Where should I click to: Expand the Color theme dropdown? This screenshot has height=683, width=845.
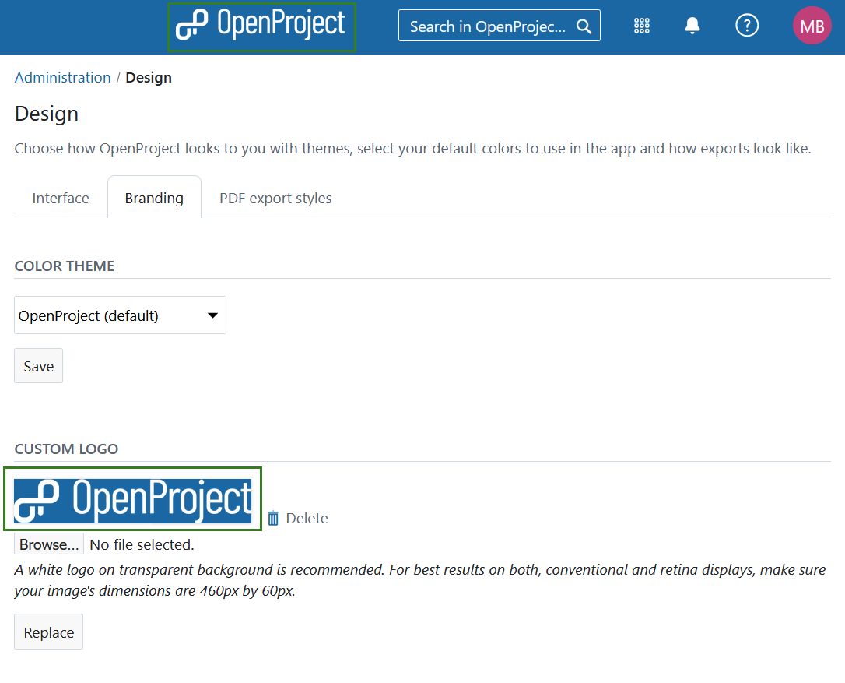click(121, 315)
